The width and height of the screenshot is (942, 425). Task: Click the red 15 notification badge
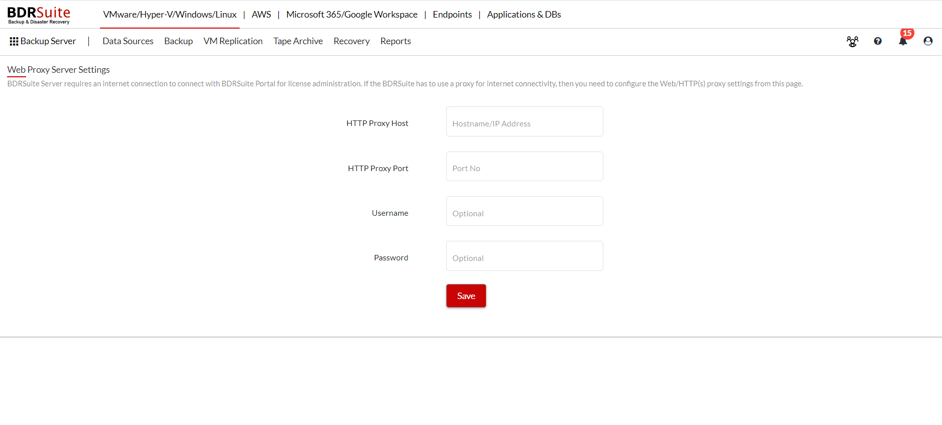(x=907, y=33)
